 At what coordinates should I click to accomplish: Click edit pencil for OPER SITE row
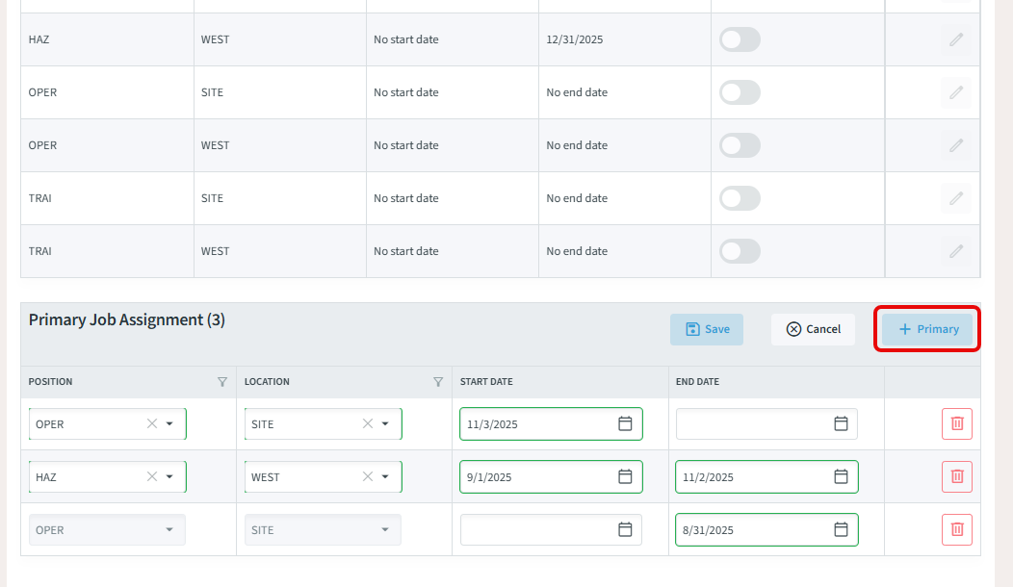point(955,92)
